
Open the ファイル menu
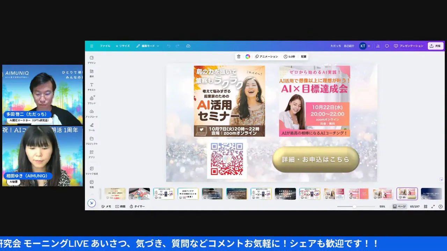tap(105, 46)
